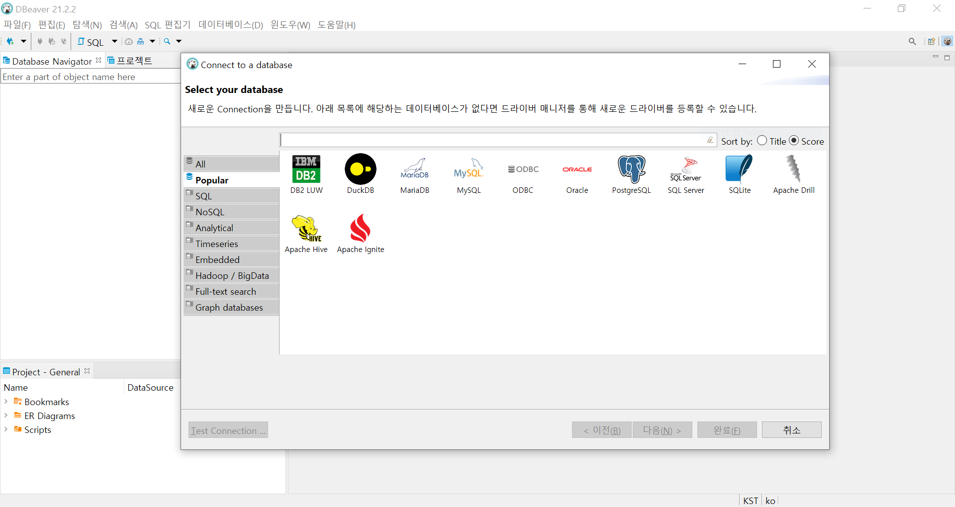This screenshot has width=955, height=507.
Task: Open the 데이터베이스(D) menu
Action: 231,25
